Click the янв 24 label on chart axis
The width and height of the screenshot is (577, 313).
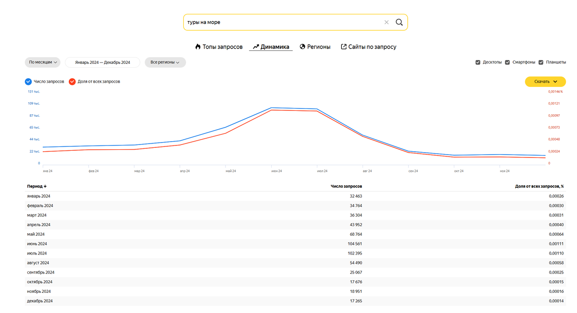[48, 171]
